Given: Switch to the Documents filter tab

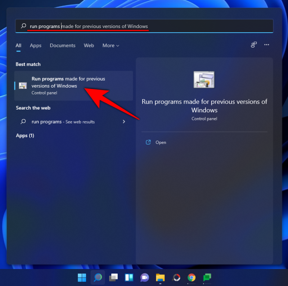Looking at the screenshot, I should coord(63,46).
